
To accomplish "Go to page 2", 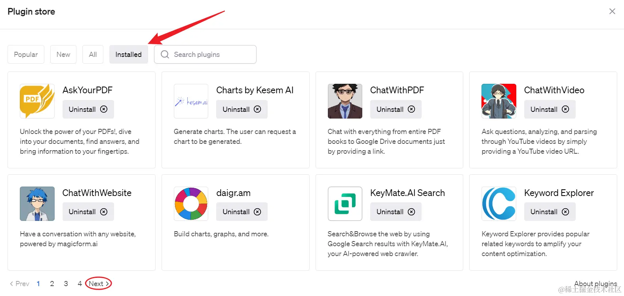I will click(x=52, y=283).
